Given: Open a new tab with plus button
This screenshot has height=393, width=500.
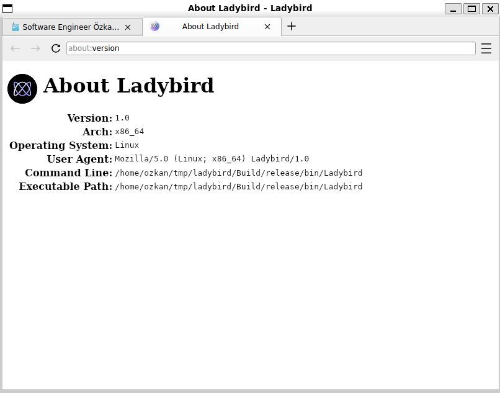Looking at the screenshot, I should [292, 26].
